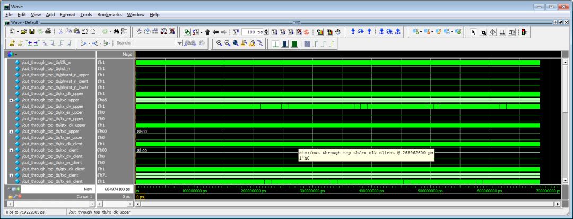Click the waveform horizontal scrollbar track
This screenshot has height=219, width=573.
347,204
